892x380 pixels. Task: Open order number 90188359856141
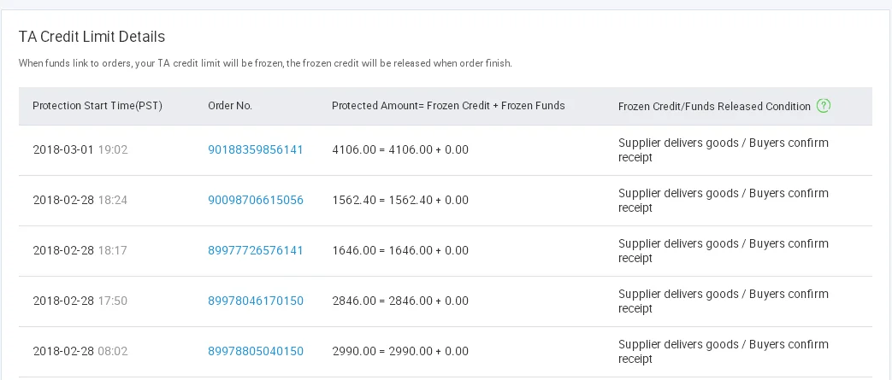255,150
